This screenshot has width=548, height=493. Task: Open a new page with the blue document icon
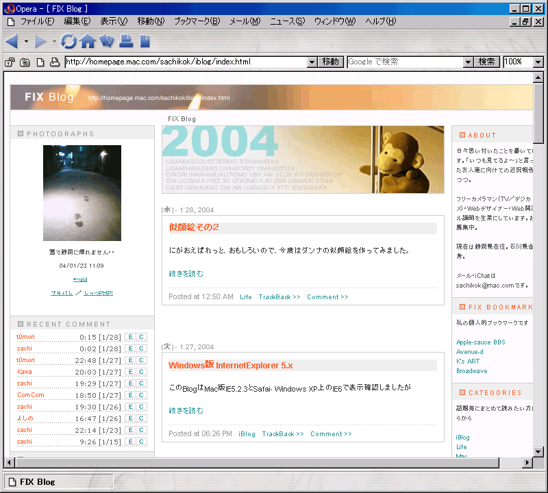[145, 41]
